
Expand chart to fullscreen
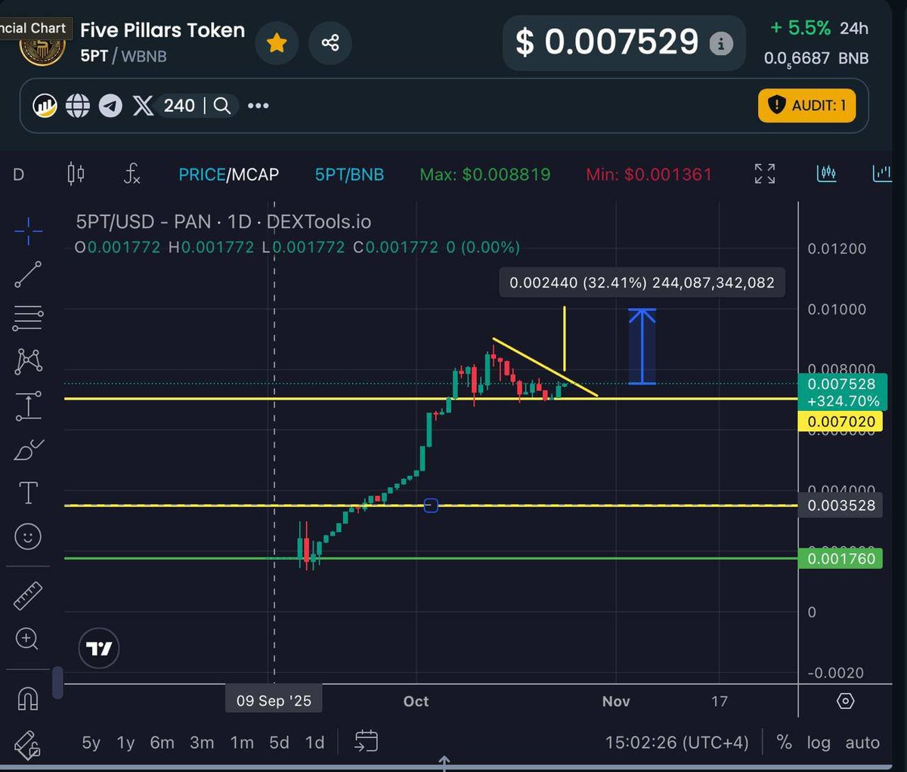[765, 174]
